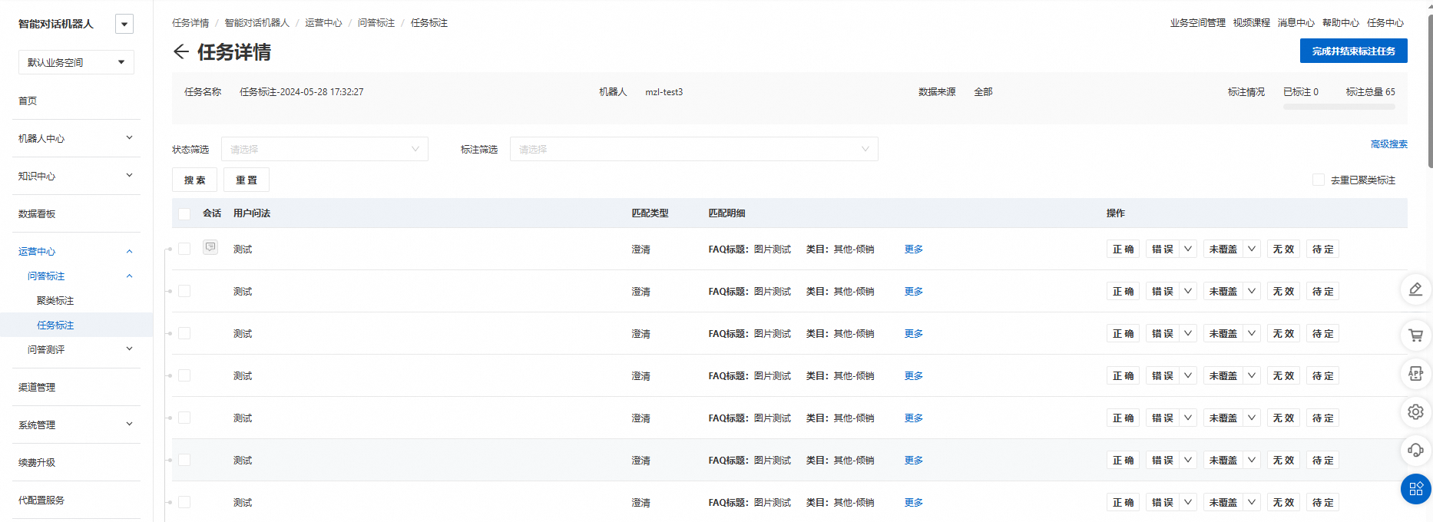Image resolution: width=1433 pixels, height=522 pixels.
Task: Click the 任务标注-2024-05-28 17:32:27 task name
Action: pyautogui.click(x=302, y=91)
